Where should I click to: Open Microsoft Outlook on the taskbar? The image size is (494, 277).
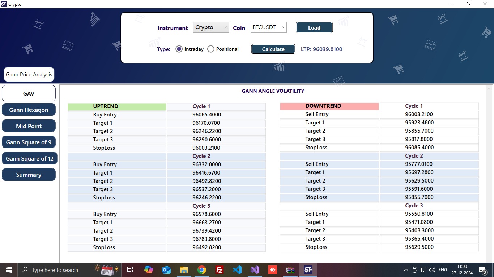click(x=166, y=270)
